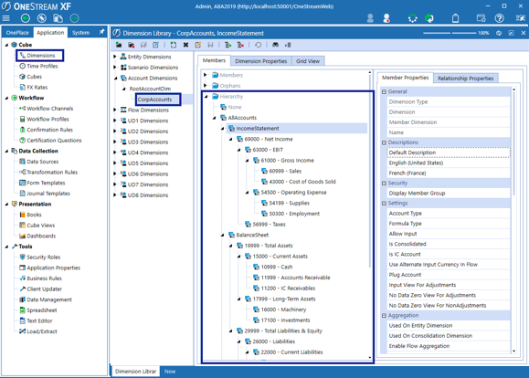Collapse the General property group
This screenshot has height=378, width=529.
pyautogui.click(x=384, y=91)
